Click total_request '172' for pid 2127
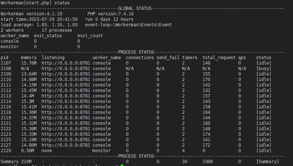 [207, 145]
